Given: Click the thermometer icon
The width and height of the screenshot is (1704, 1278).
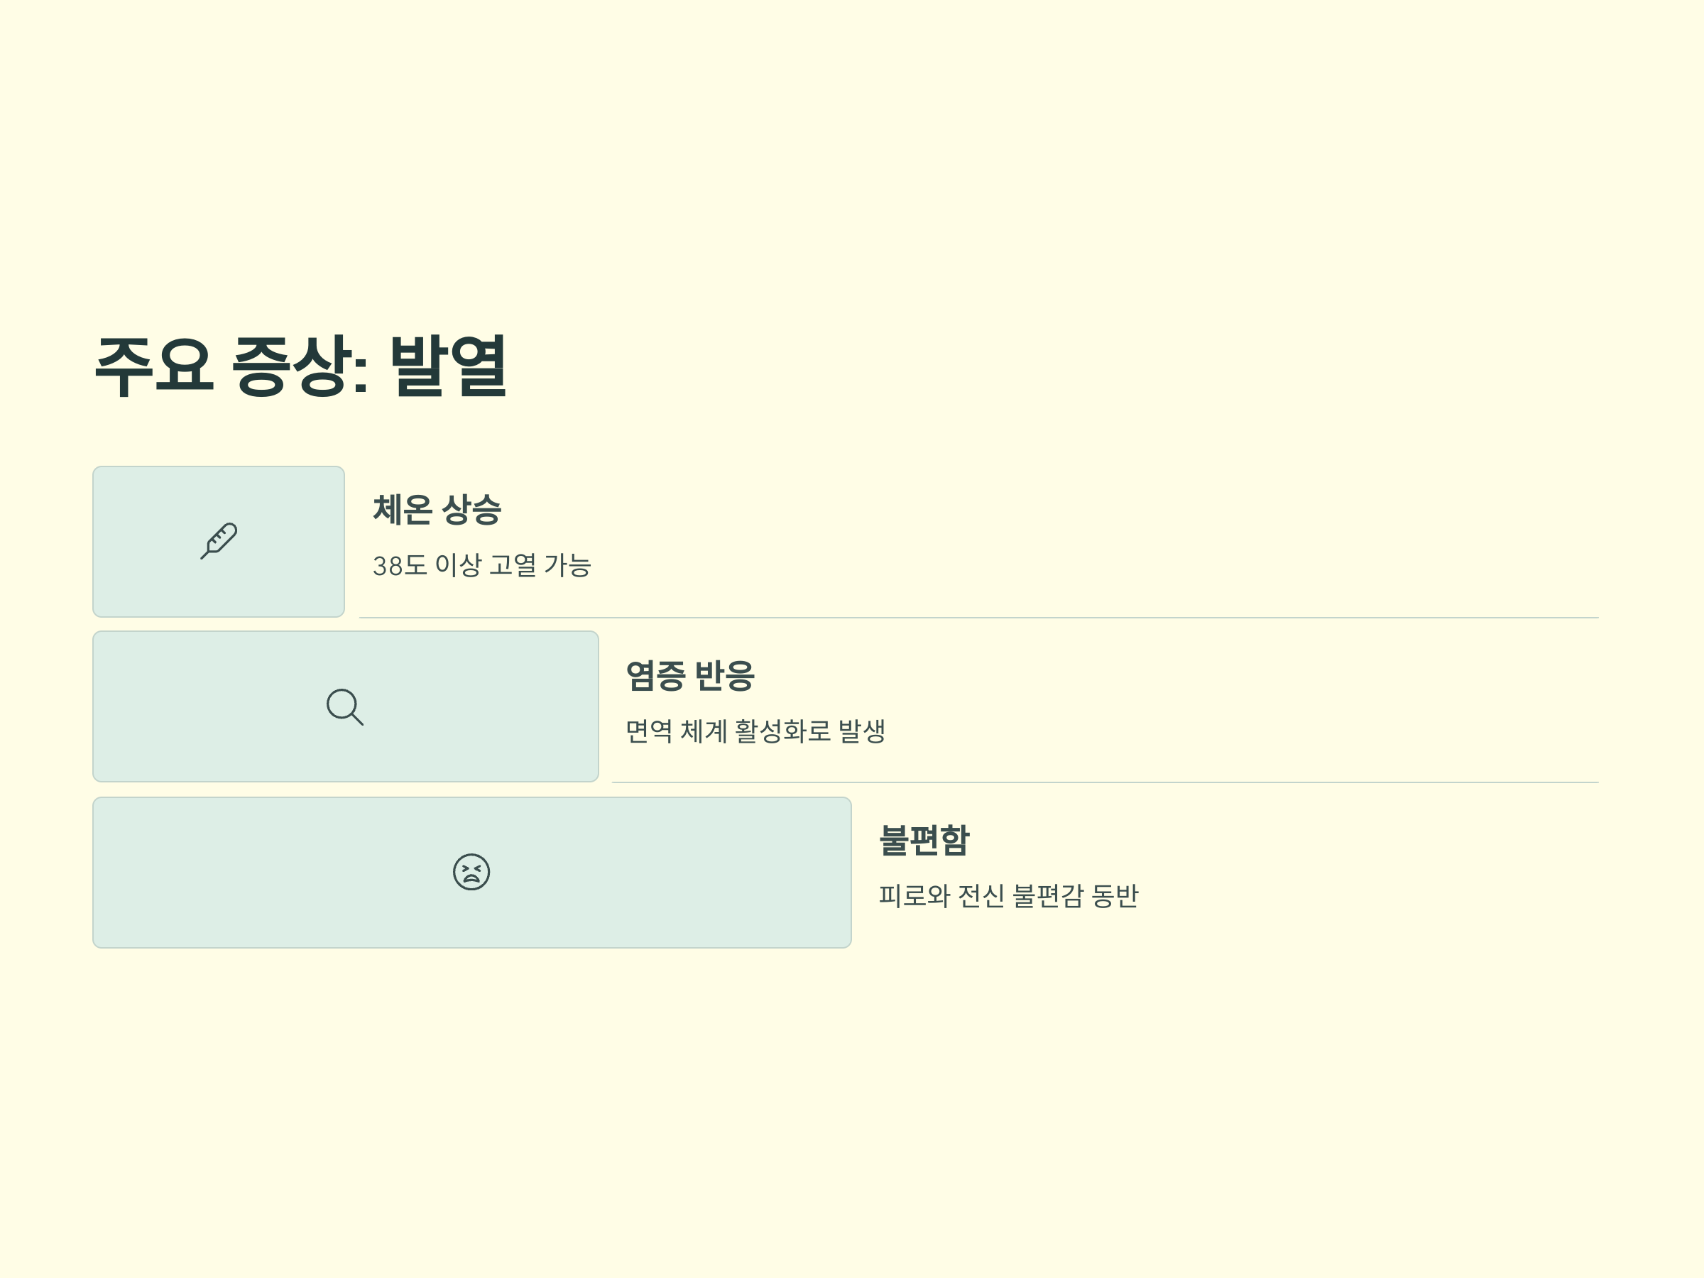Looking at the screenshot, I should point(219,541).
